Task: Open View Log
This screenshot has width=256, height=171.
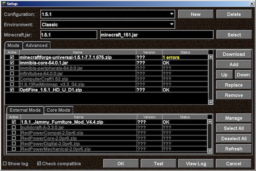Action: pyautogui.click(x=196, y=163)
